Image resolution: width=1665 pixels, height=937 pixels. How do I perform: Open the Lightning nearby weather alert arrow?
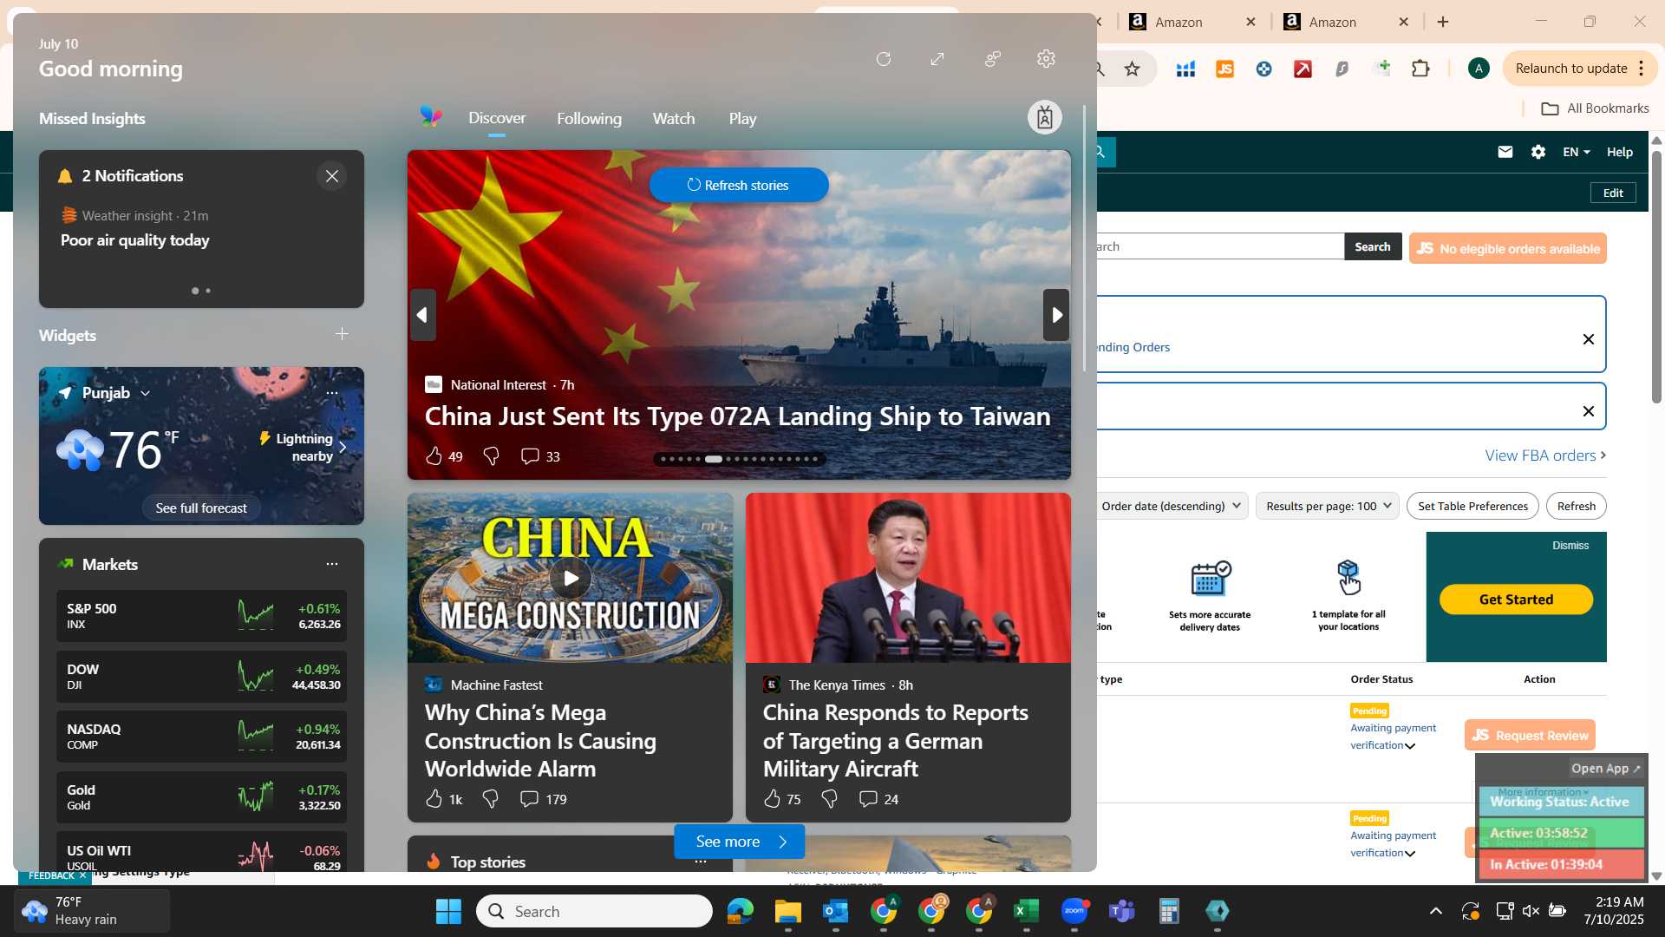coord(343,448)
